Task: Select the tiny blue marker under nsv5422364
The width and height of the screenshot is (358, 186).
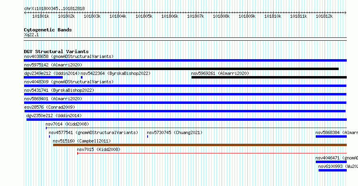Action: pos(82,77)
